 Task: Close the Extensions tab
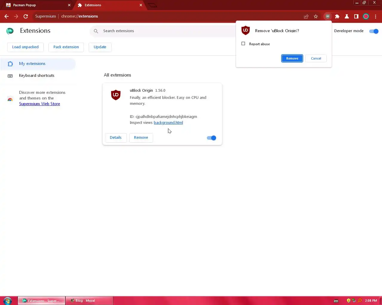[x=141, y=5]
